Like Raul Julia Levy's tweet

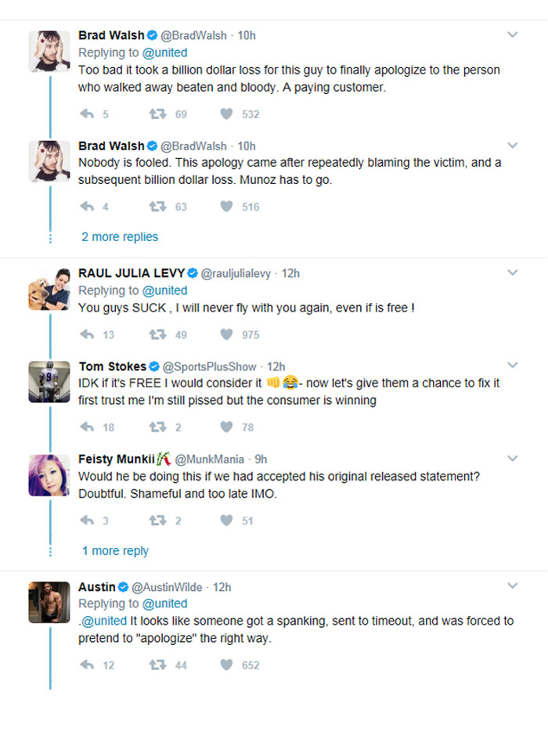coord(226,335)
